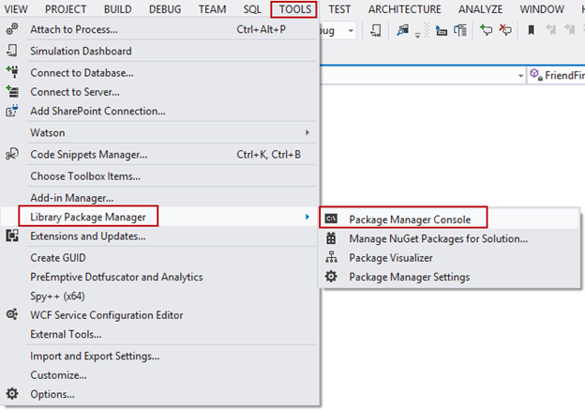Launch PreEmptive Dotfuscator and Analytics
Viewport: 585px width, 410px height.
click(160, 277)
